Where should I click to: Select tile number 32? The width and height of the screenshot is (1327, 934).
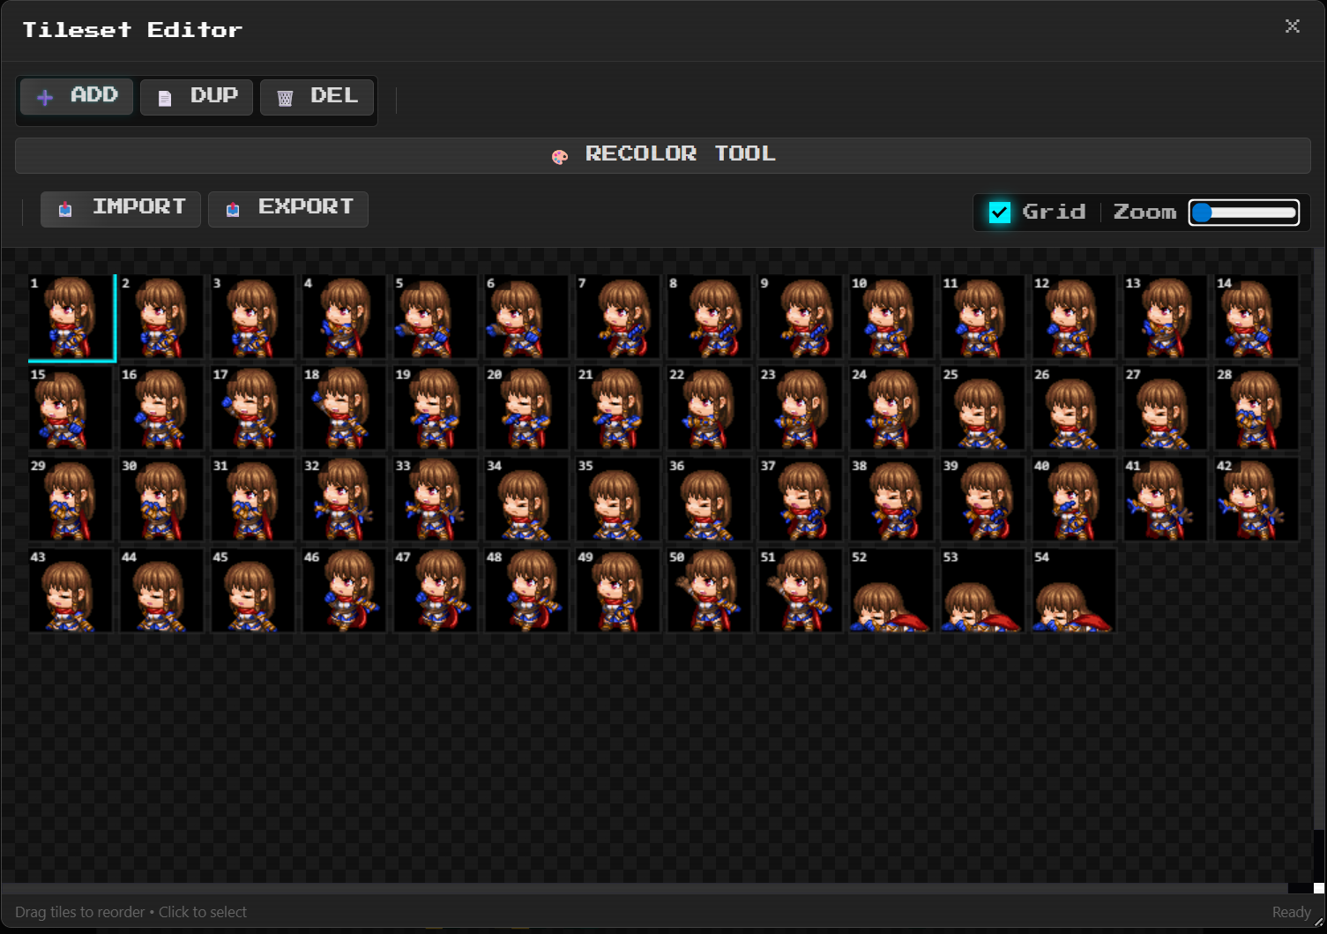[345, 500]
